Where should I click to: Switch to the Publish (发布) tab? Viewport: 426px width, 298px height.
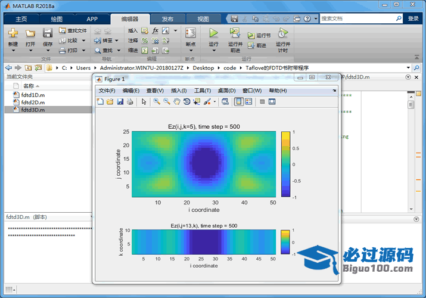point(167,19)
